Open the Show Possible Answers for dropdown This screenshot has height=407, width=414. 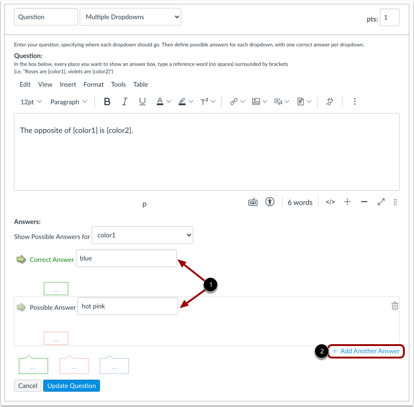point(142,235)
